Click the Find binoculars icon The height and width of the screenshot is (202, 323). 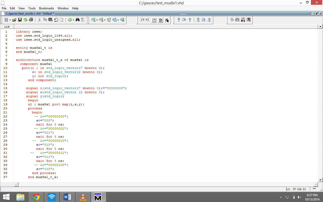coord(78,20)
